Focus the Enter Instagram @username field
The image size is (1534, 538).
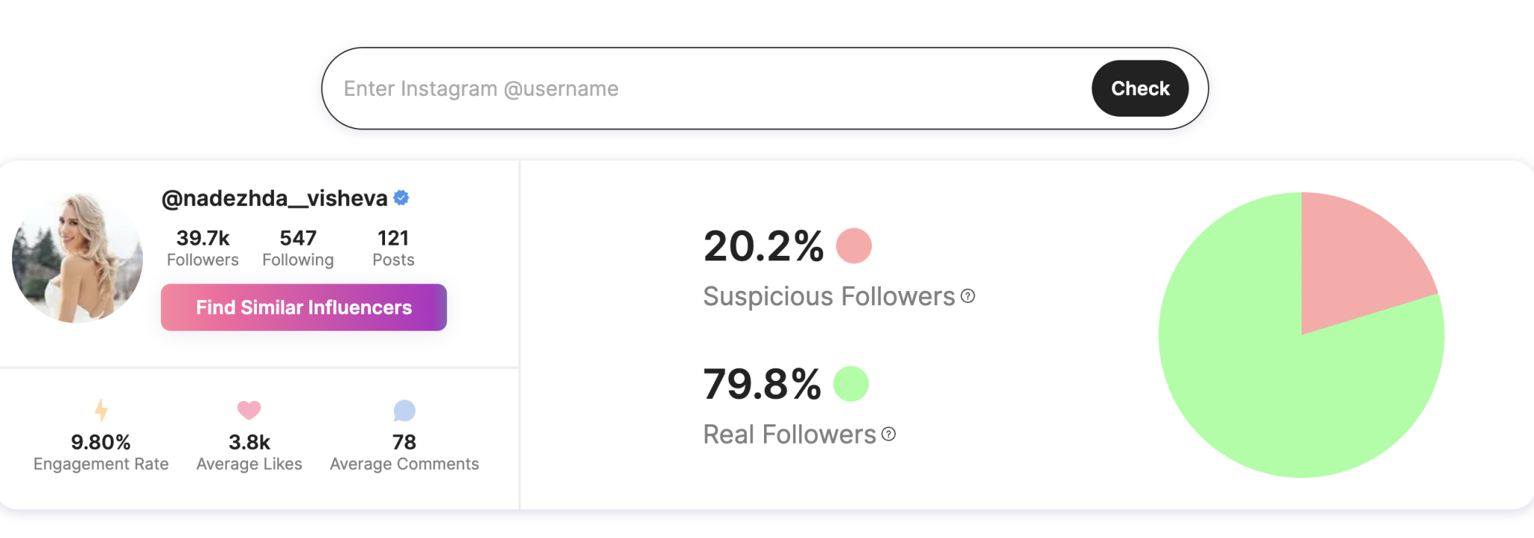pos(704,88)
